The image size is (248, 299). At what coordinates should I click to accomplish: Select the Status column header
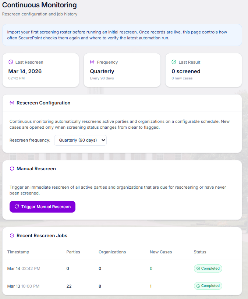click(200, 252)
